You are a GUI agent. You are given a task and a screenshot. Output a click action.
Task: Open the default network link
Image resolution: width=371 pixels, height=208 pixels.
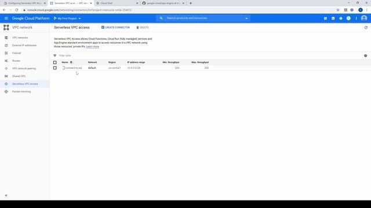tap(92, 68)
